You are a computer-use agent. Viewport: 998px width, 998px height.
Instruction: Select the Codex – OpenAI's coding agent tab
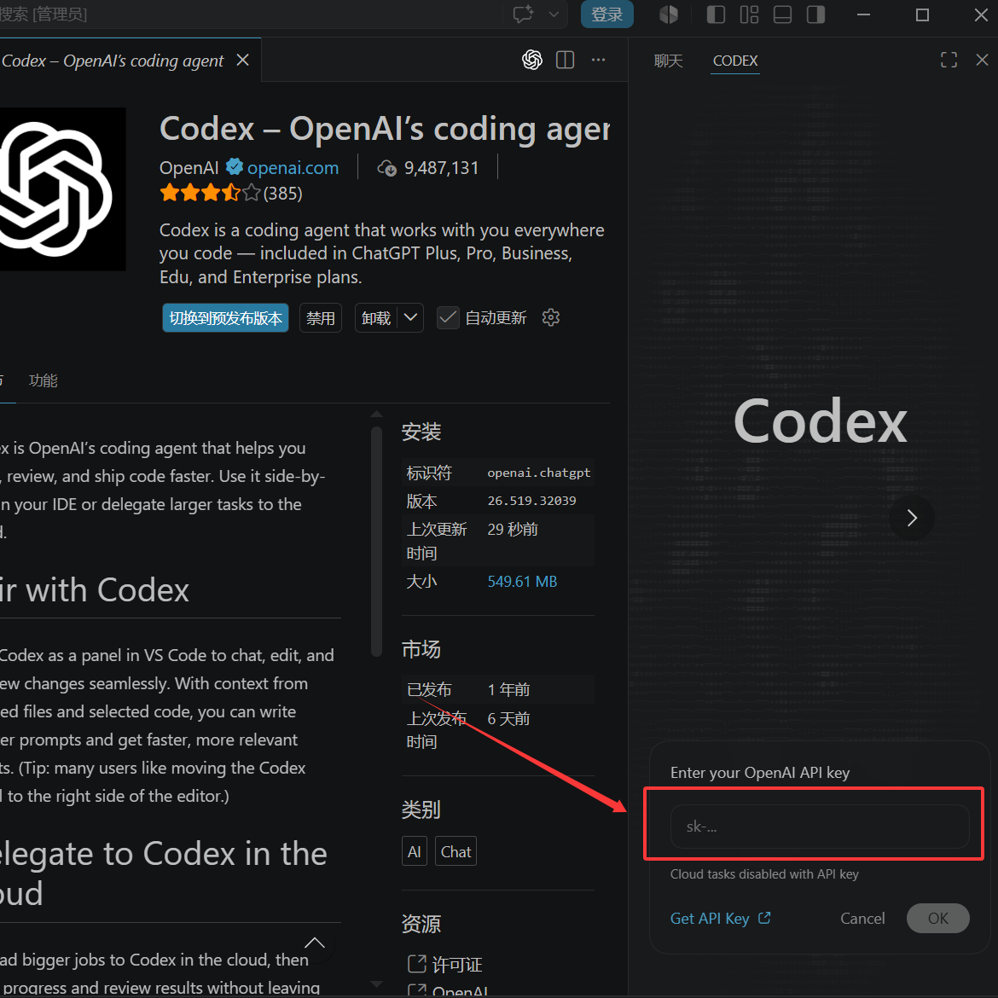click(x=112, y=61)
